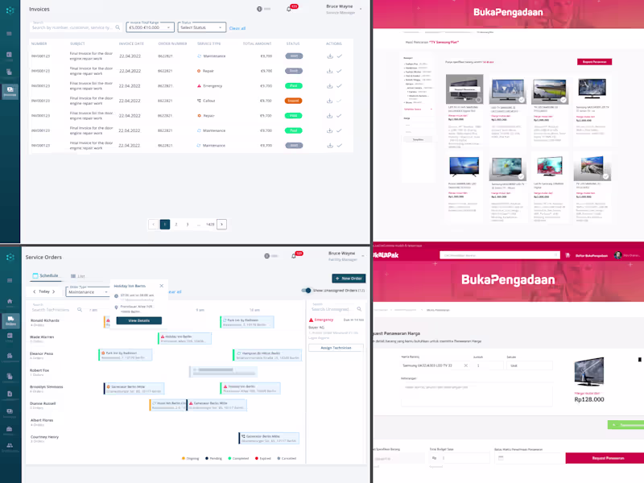This screenshot has height=483, width=644.
Task: Click the New Order button
Action: 349,279
